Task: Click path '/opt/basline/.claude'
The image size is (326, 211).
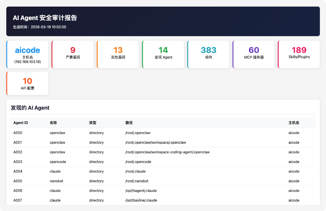Action: coord(141,200)
